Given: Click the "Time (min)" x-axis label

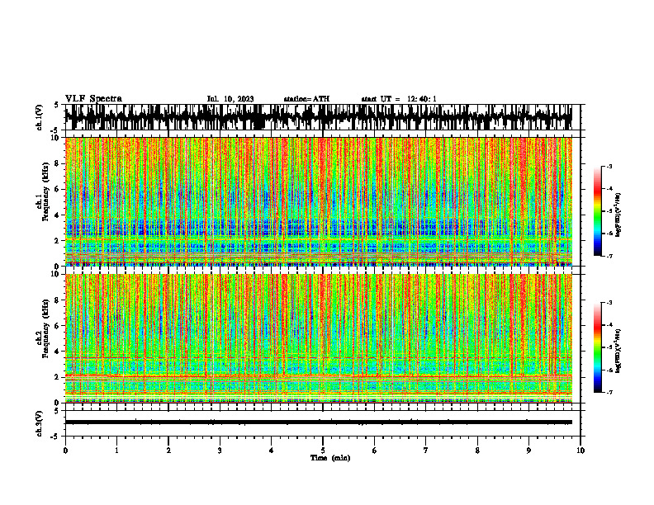Looking at the screenshot, I should point(330,458).
